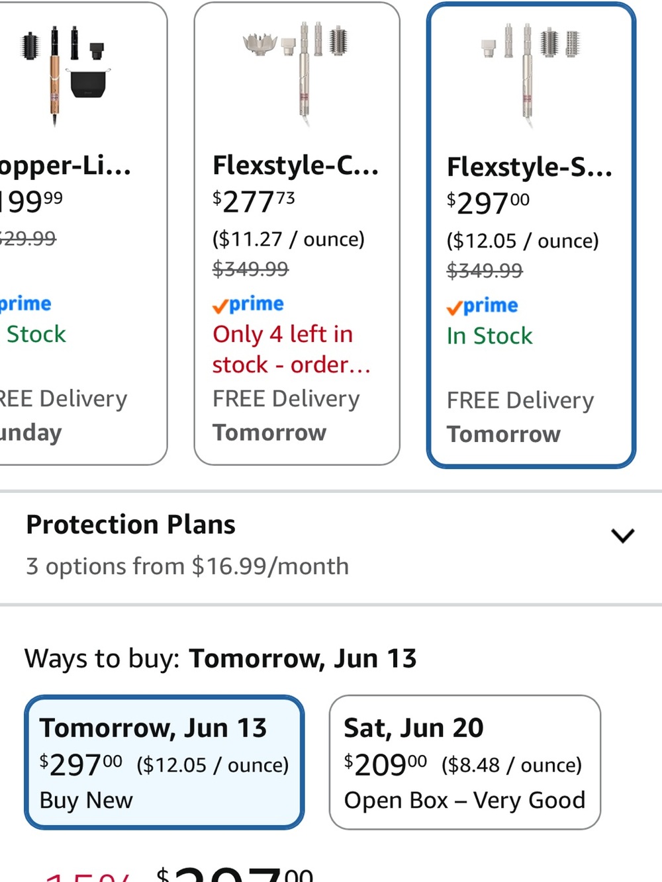Viewport: 662px width, 882px height.
Task: Tap 'In Stock' text on Flexstyle-S card
Action: [x=489, y=336]
